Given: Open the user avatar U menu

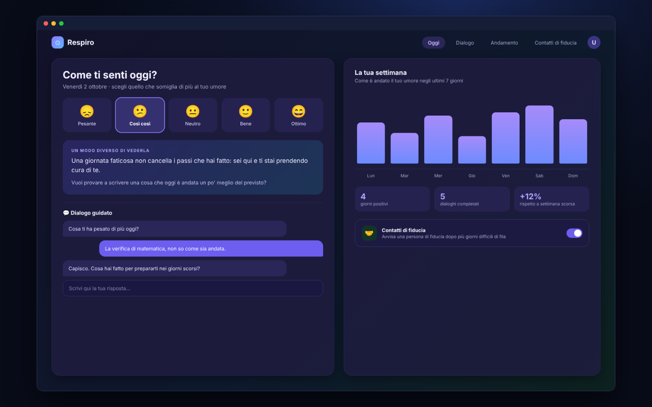Looking at the screenshot, I should point(594,42).
